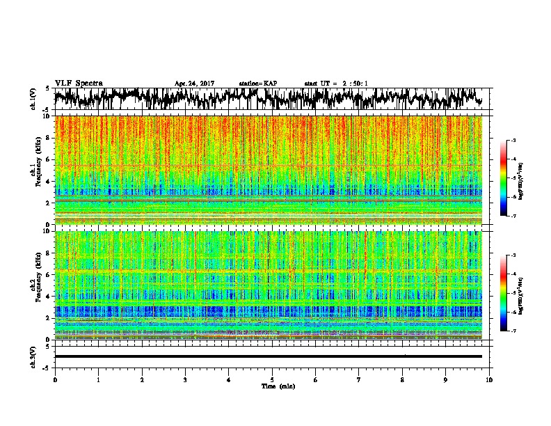551x426 pixels.
Task: Click the "ch.1(V)" waveform axis label
Action: pyautogui.click(x=33, y=99)
